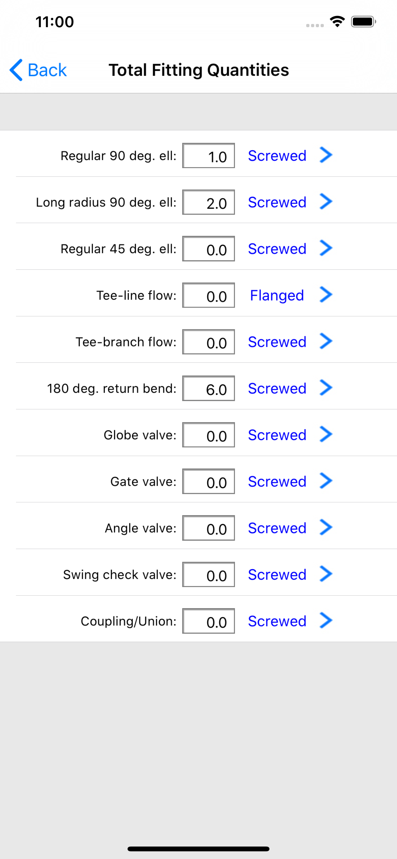This screenshot has width=397, height=859.
Task: Open Screwed type selector for Gate valve
Action: tap(277, 482)
